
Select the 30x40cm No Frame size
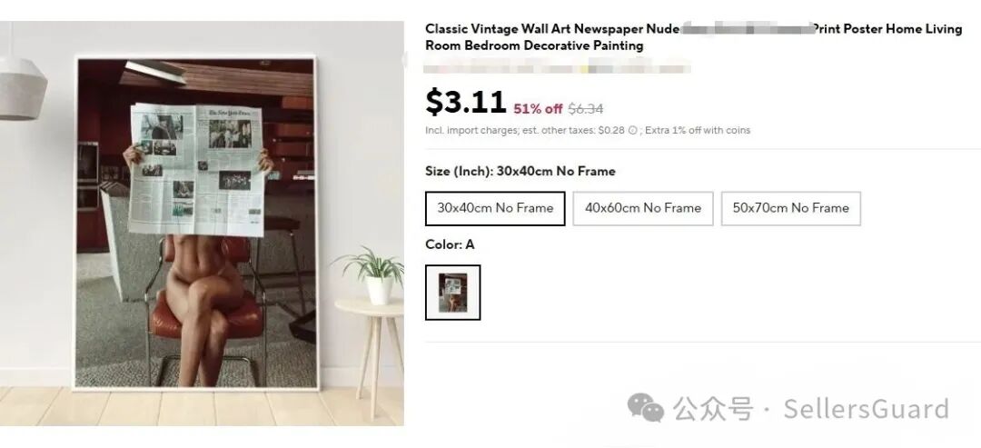(495, 208)
